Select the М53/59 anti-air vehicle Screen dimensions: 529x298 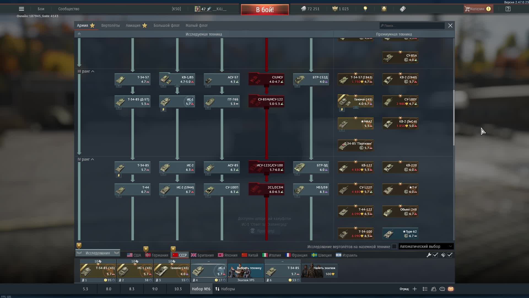pos(311,190)
